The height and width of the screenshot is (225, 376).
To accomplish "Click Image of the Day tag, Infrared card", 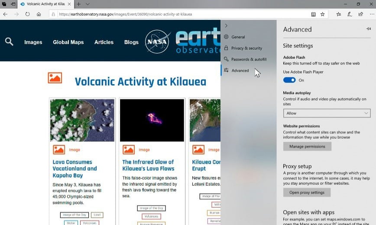I will [151, 208].
